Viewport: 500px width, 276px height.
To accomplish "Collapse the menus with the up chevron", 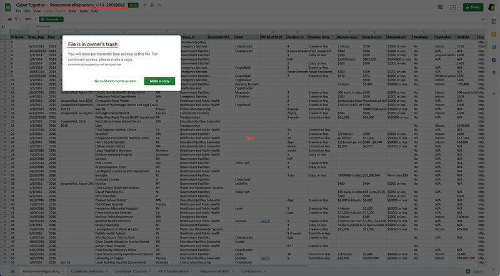I will [482, 19].
